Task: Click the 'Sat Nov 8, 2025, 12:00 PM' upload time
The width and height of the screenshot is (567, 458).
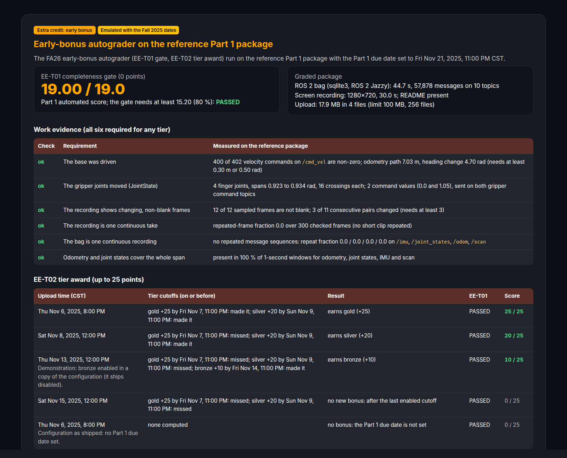Action: 72,336
